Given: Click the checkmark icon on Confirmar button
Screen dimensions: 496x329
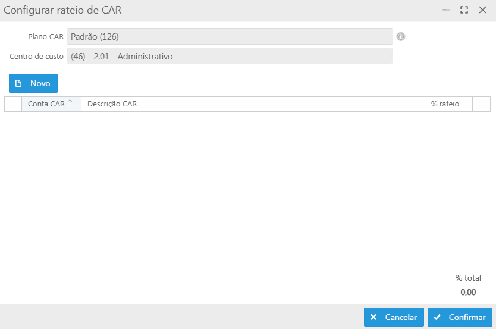Looking at the screenshot, I should point(437,317).
